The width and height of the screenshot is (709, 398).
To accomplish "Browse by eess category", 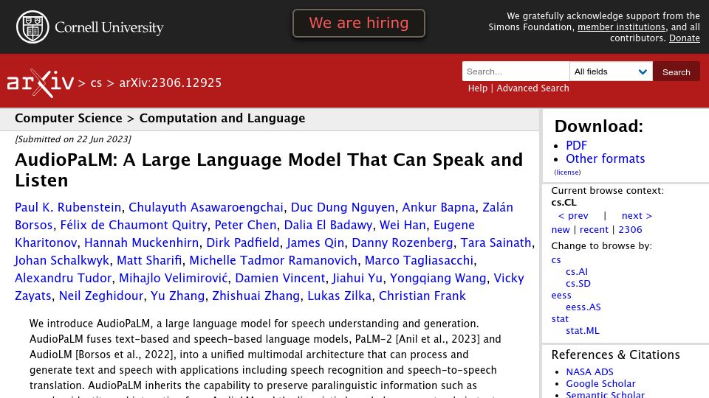I will coord(561,295).
